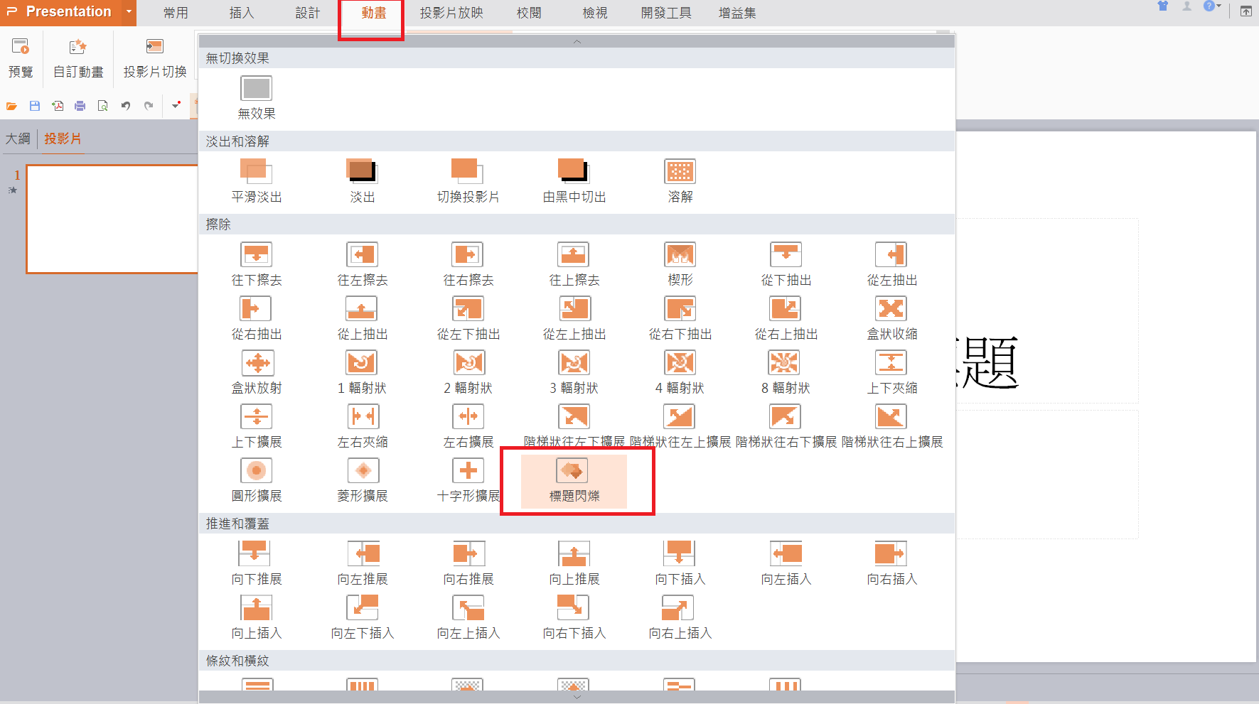Select the 往右擦去 wipe effect
The height and width of the screenshot is (704, 1259).
tap(468, 264)
